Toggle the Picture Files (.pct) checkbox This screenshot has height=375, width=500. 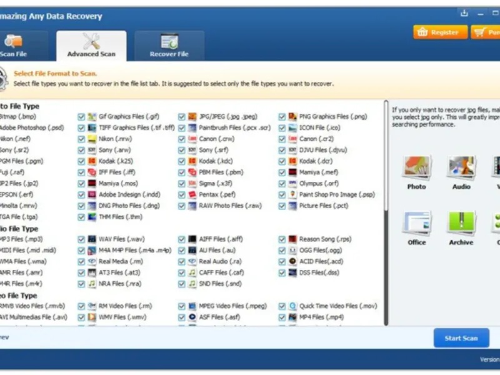pyautogui.click(x=282, y=206)
